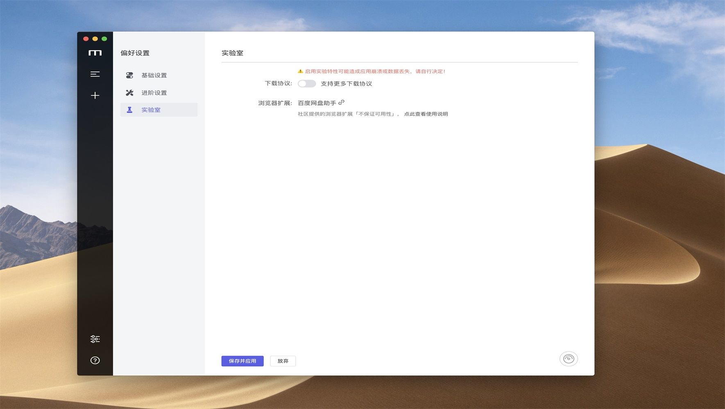Click the 基础设置 toggle icon

pos(129,75)
